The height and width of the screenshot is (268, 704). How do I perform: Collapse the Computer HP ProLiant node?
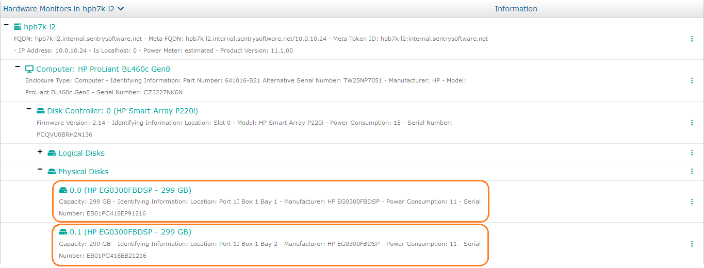click(18, 67)
